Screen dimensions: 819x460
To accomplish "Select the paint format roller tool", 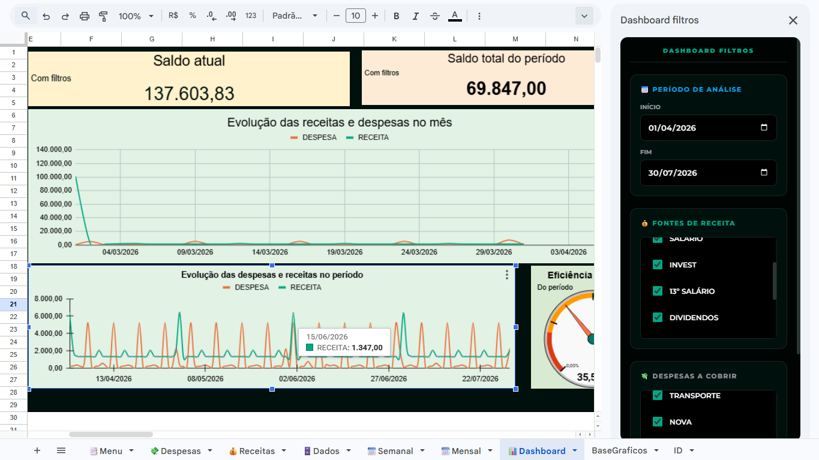I will click(103, 16).
